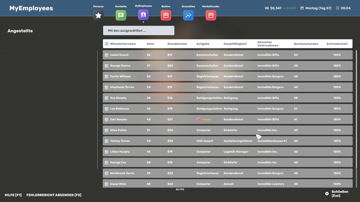Image resolution: width=360 pixels, height=202 pixels.
Task: Open the Kontakte chat icon
Action: pos(121,15)
